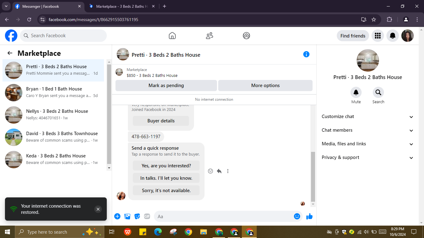
Task: Switch to Marketplace 3 Beds 2 Baths tab
Action: click(x=122, y=6)
